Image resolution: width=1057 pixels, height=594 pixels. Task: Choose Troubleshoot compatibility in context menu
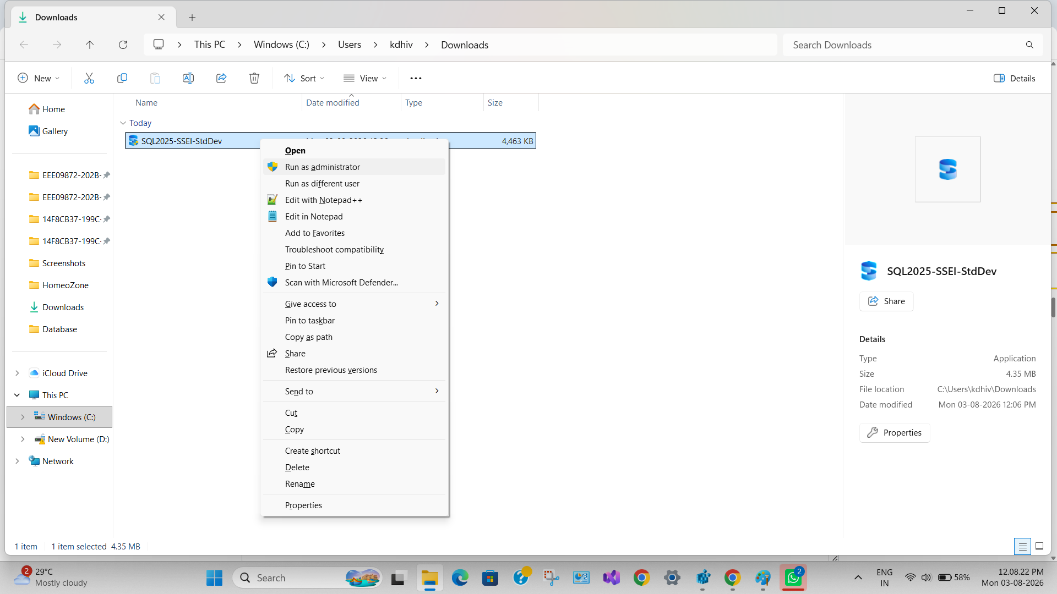point(355,249)
